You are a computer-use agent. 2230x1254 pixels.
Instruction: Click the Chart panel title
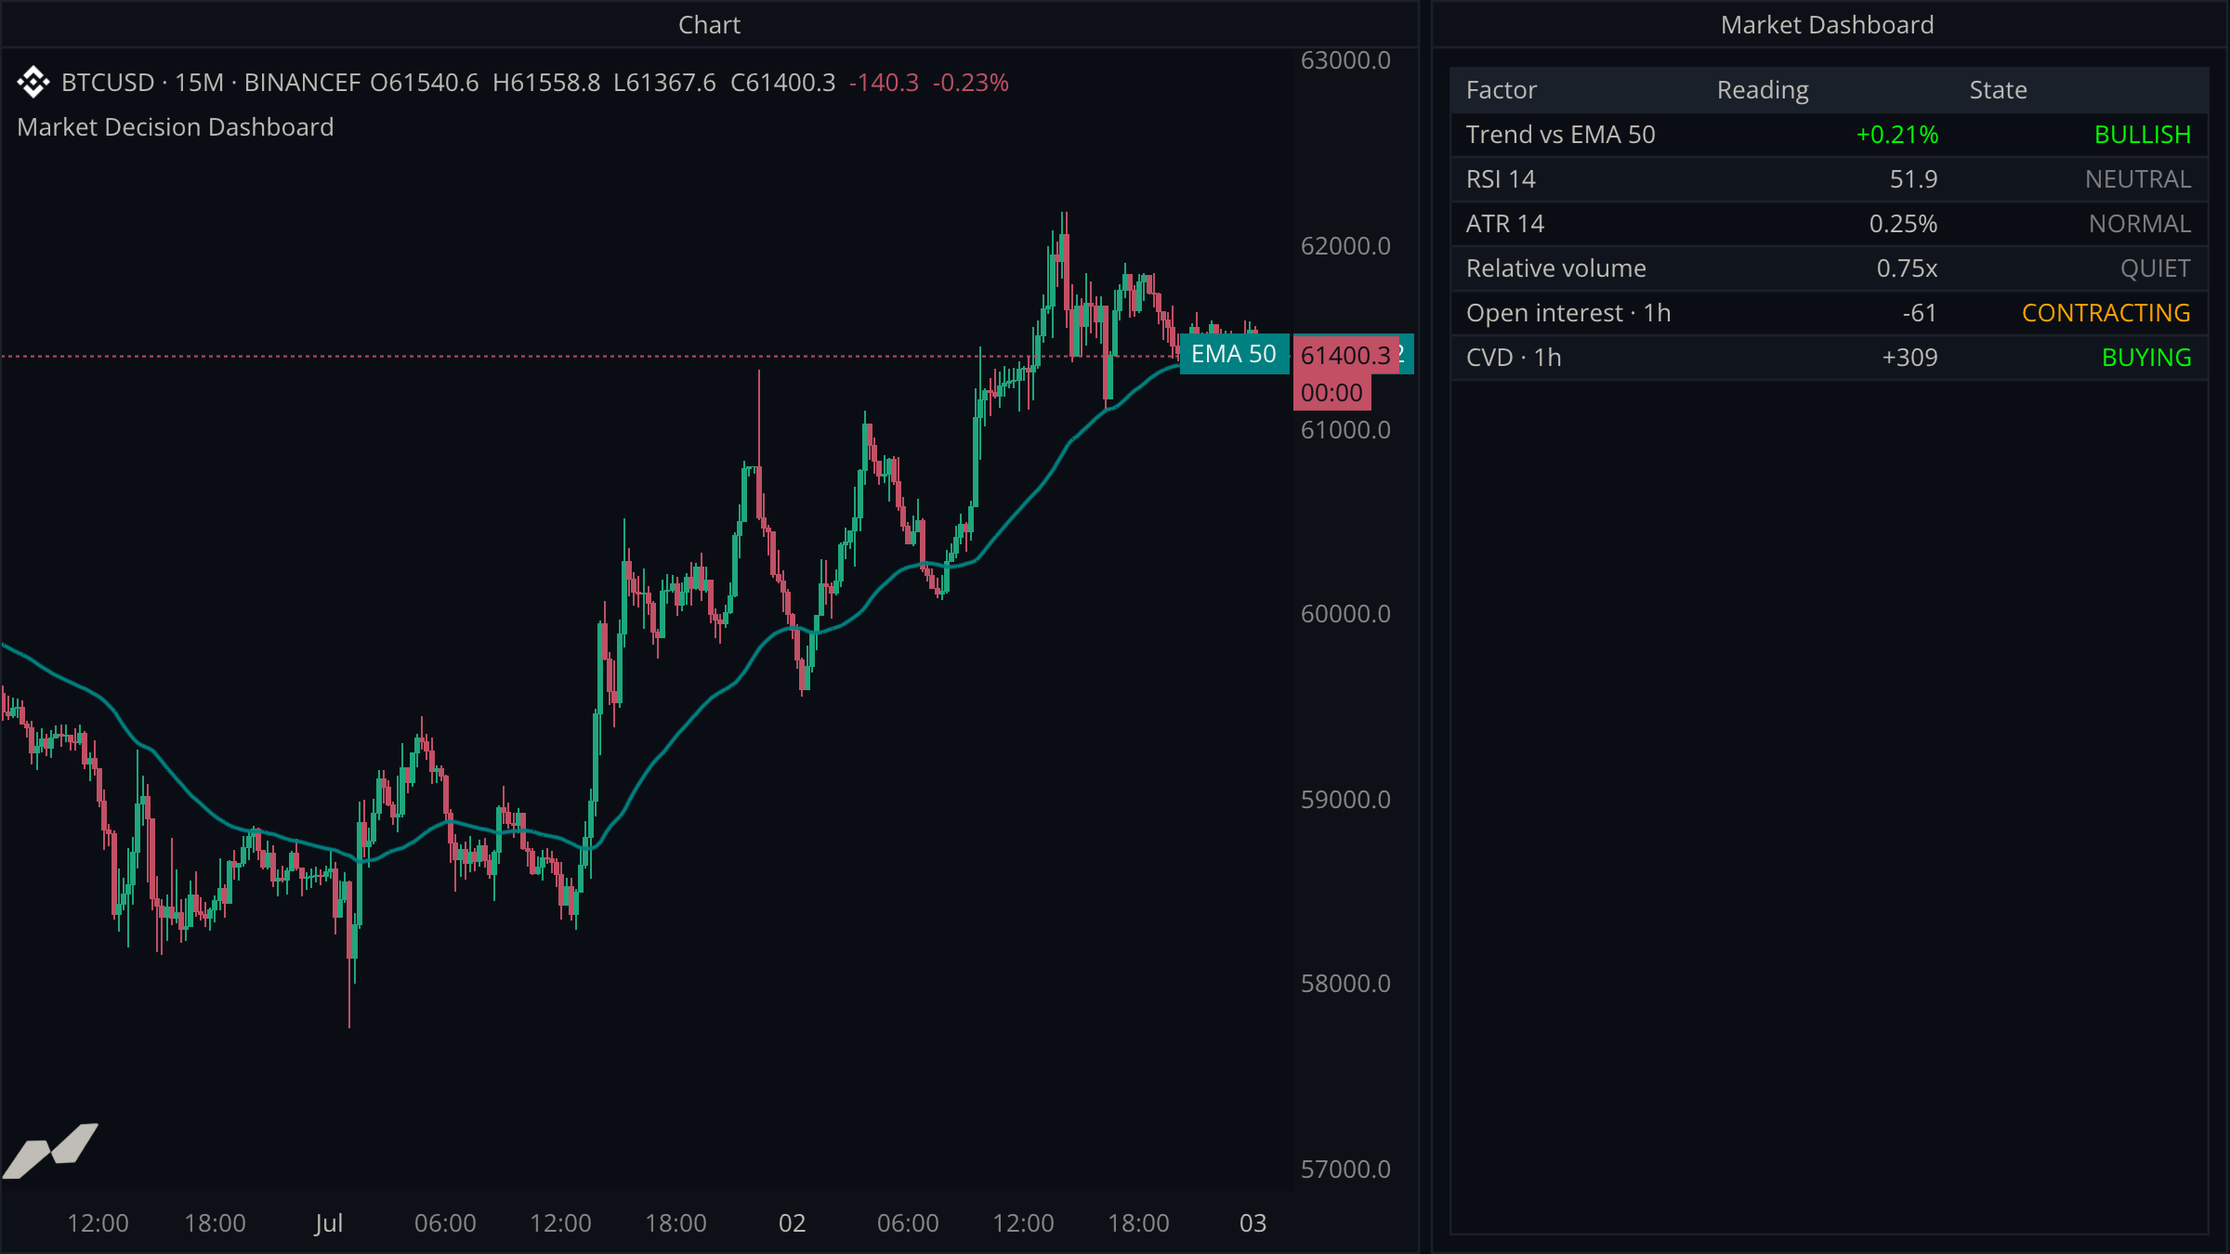(x=709, y=25)
